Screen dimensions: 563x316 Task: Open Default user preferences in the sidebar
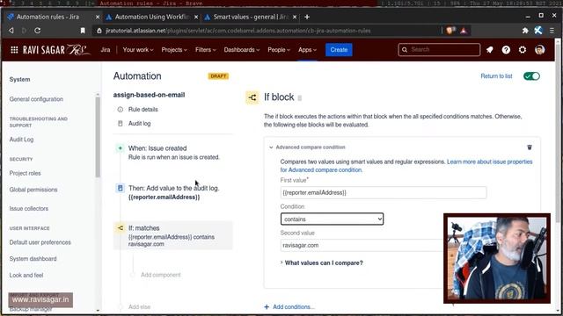[x=40, y=242]
